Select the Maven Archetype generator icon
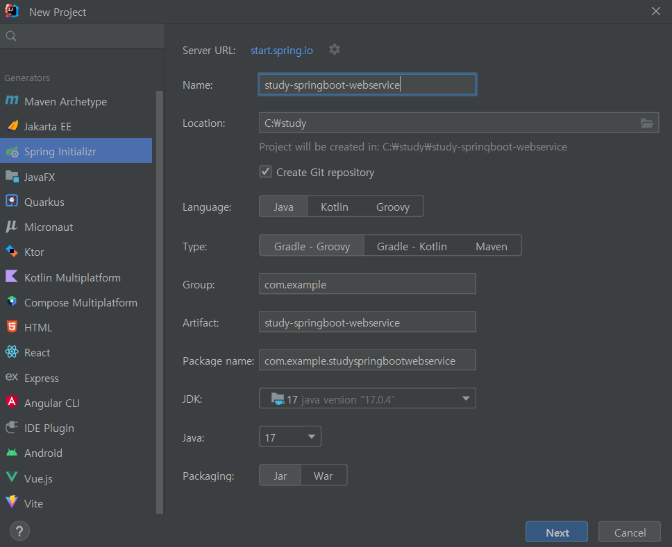The image size is (672, 547). point(12,101)
